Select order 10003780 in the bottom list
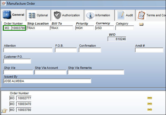The height and width of the screenshot is (115, 166). tap(24, 110)
